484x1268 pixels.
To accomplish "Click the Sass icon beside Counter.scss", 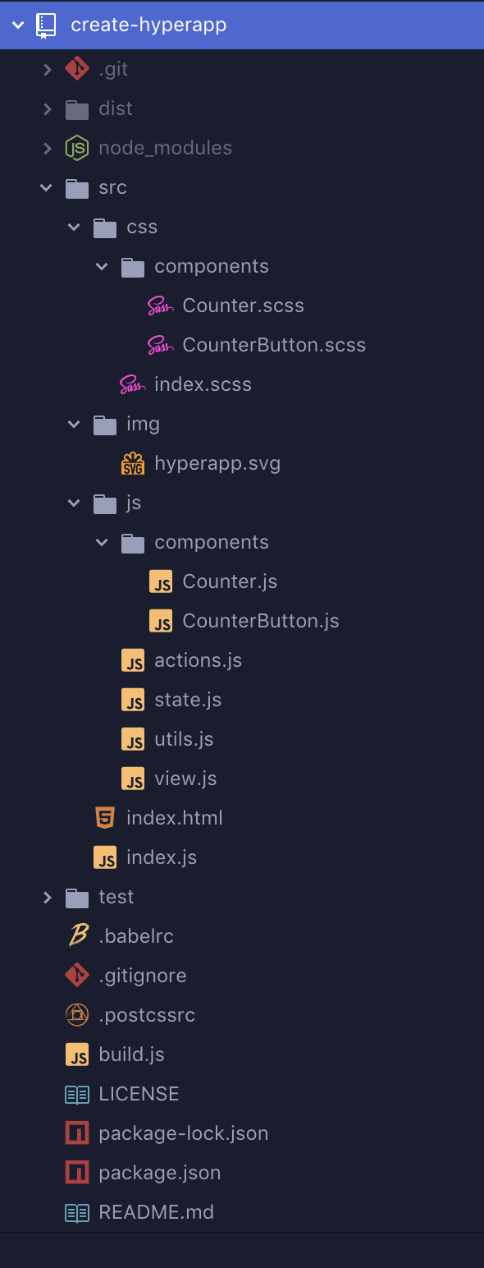I will (x=161, y=306).
